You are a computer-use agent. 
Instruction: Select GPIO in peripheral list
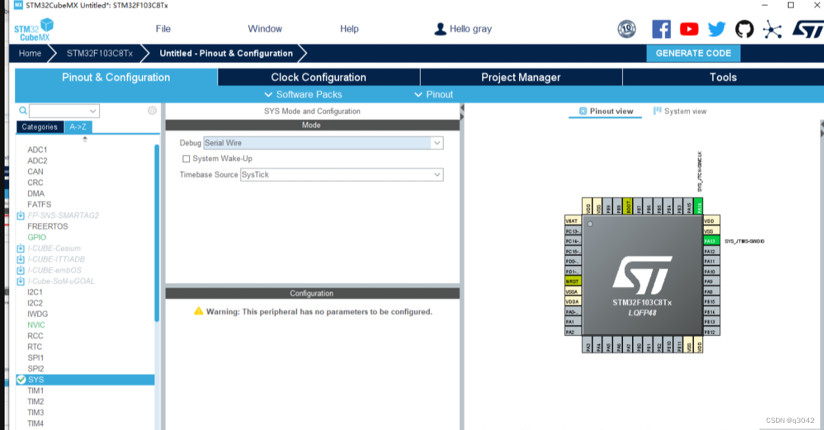point(37,237)
